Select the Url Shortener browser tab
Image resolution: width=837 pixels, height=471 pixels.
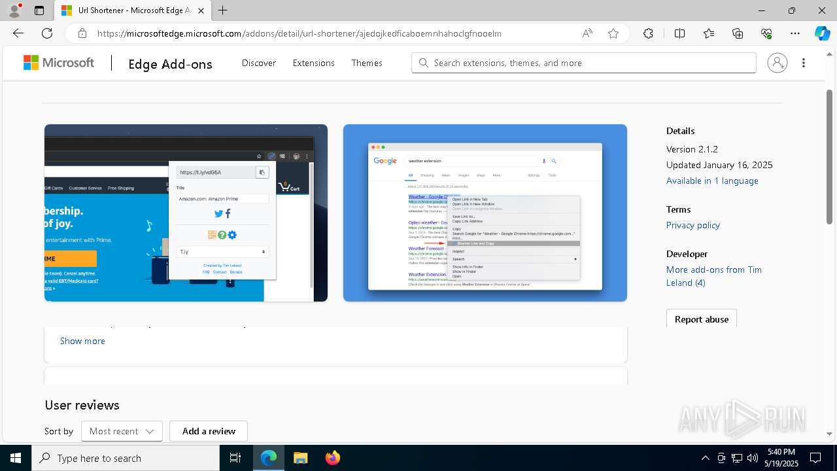(x=133, y=10)
